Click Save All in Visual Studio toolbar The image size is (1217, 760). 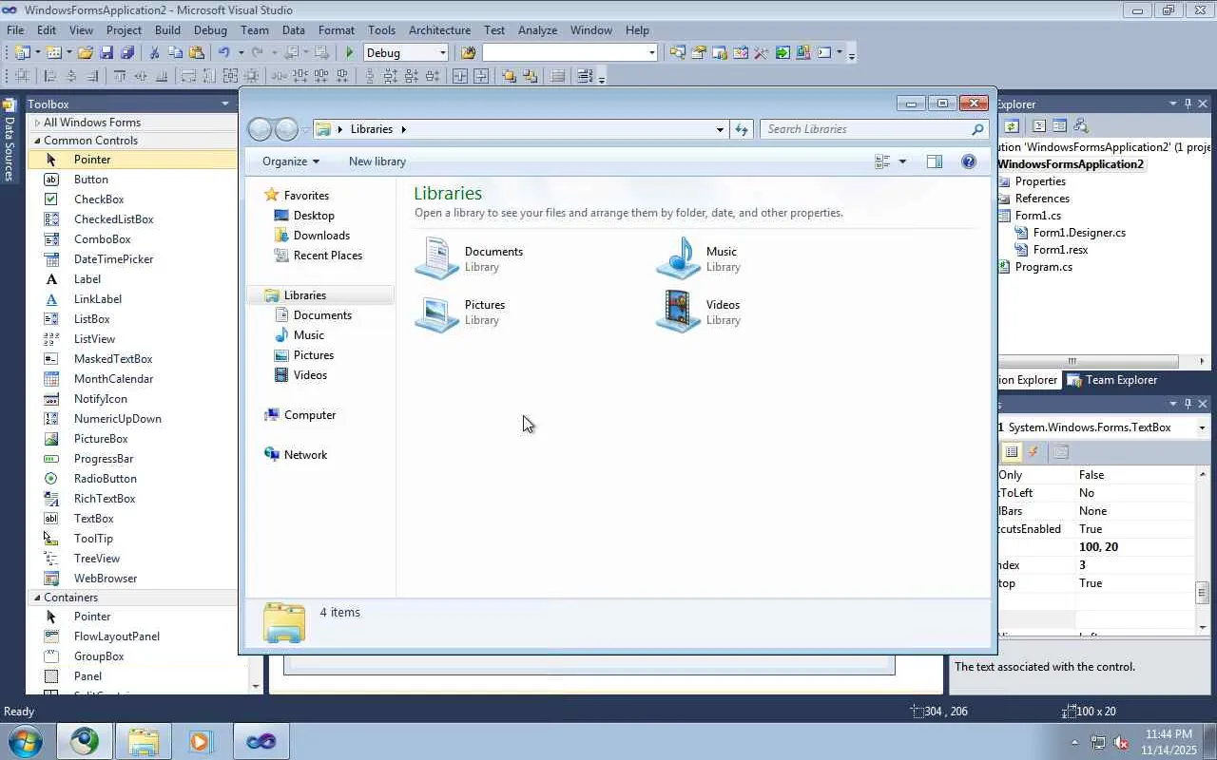(126, 53)
